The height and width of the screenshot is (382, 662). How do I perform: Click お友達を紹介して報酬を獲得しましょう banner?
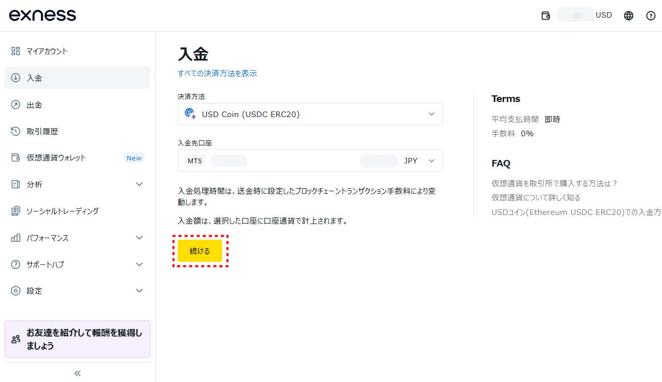(77, 339)
